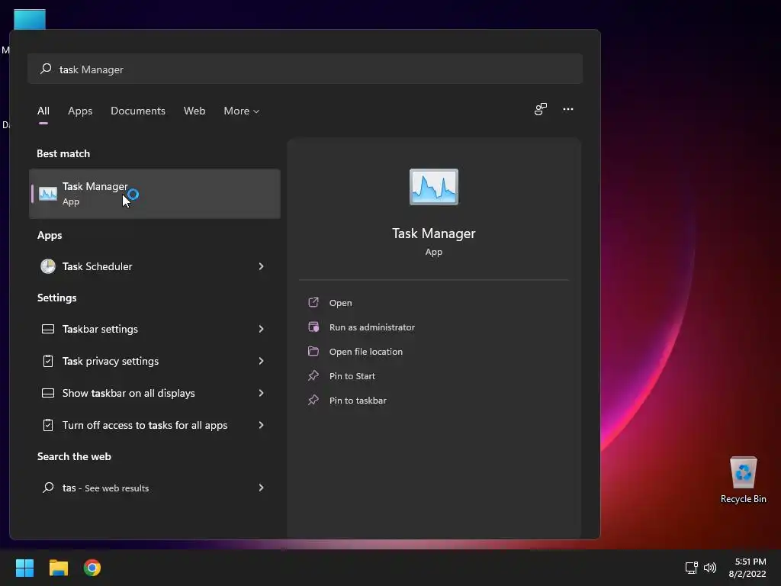781x586 pixels.
Task: Click the large Task Manager icon in preview
Action: click(434, 187)
